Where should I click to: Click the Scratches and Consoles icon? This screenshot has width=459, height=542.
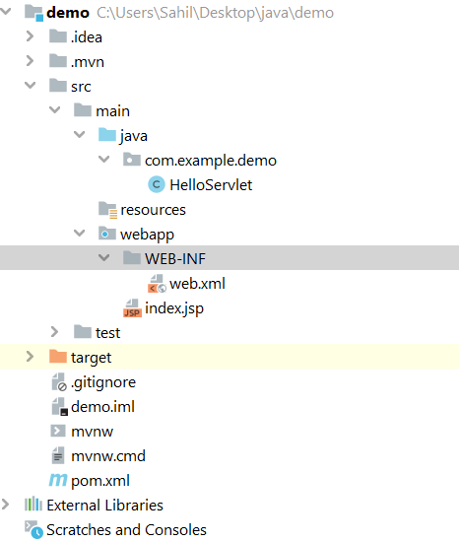pyautogui.click(x=33, y=529)
